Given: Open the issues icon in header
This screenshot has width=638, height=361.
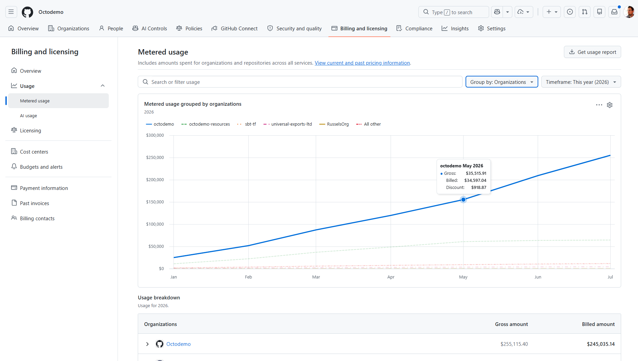Looking at the screenshot, I should pos(570,12).
